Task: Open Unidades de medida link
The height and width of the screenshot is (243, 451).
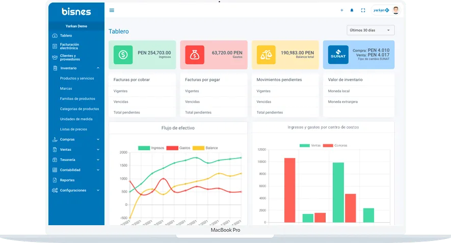Action: click(x=76, y=119)
